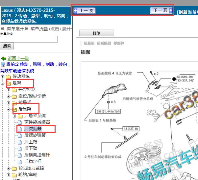The height and width of the screenshot is (180, 198).
Task: Open the 后减振器 page
Action: (x=33, y=129)
